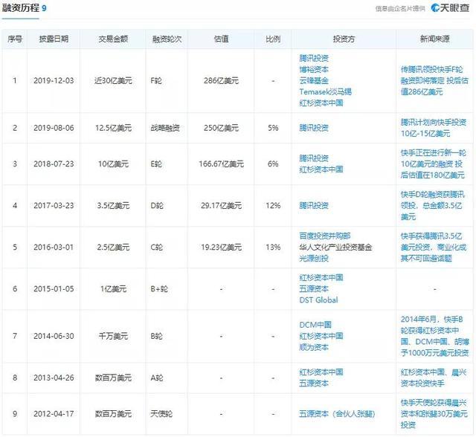The width and height of the screenshot is (476, 437).
Task: Click the 信息由企名片提供 attribution text
Action: pos(400,8)
